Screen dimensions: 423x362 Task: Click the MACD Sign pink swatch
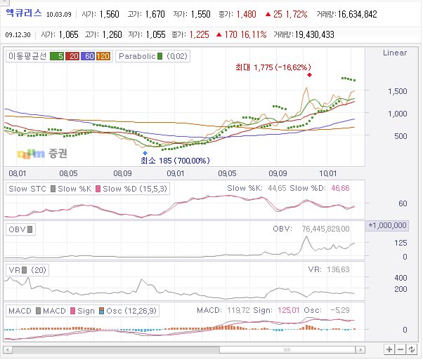coord(72,311)
